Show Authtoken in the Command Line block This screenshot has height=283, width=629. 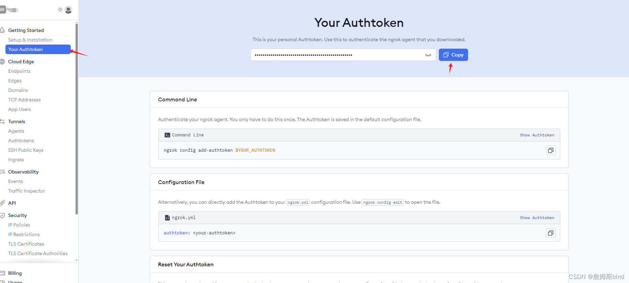click(x=537, y=135)
